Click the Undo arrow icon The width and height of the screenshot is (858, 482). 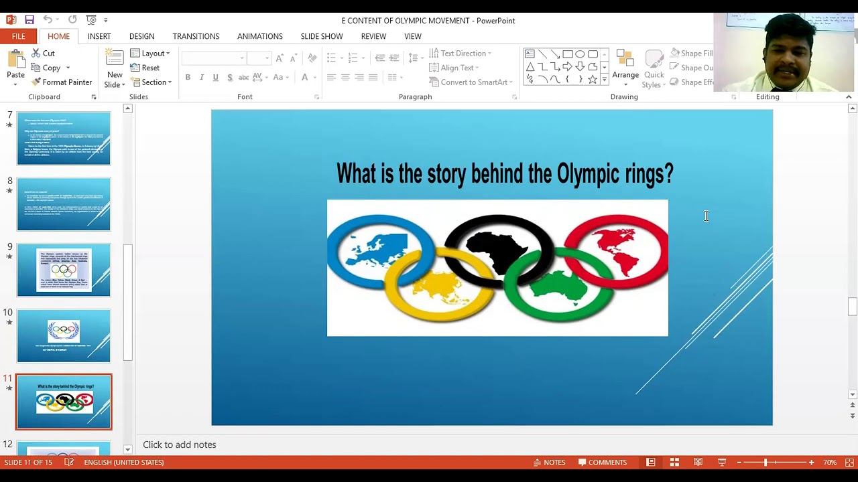pos(48,20)
